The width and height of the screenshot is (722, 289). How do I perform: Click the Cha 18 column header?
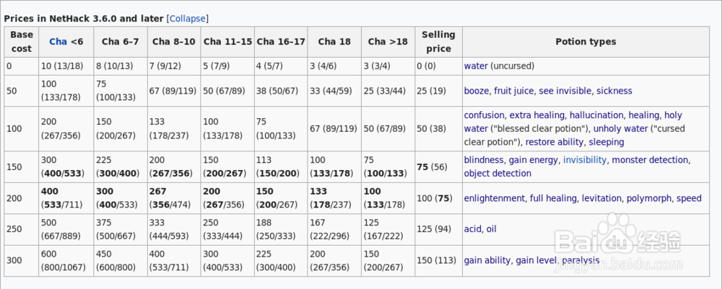[x=334, y=41]
